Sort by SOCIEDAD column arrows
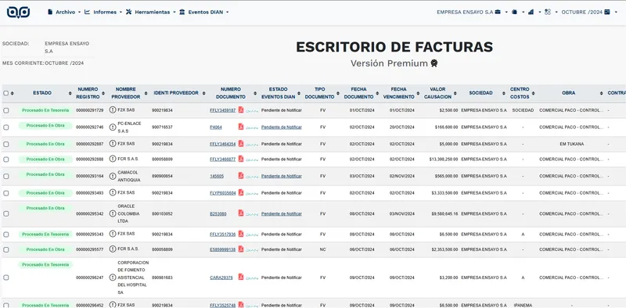The height and width of the screenshot is (308, 626). tap(504, 93)
